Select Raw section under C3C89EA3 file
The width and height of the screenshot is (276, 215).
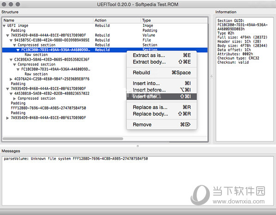[36, 74]
